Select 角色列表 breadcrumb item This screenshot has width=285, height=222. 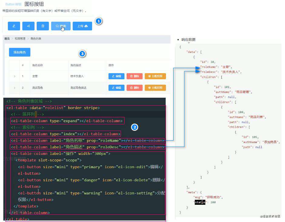pos(36,39)
